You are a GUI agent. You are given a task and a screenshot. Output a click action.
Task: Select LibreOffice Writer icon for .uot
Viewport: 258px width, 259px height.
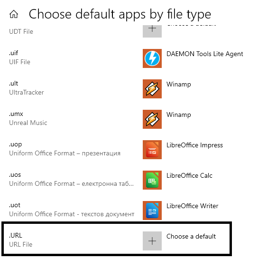152,210
